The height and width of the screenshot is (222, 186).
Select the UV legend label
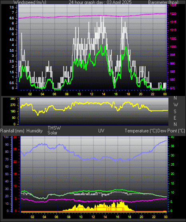[x=101, y=131]
